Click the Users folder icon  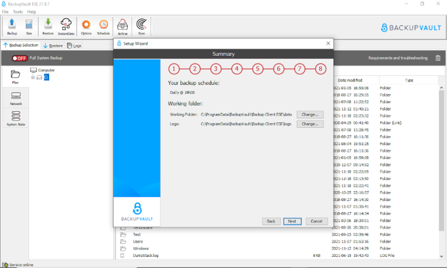click(x=123, y=242)
